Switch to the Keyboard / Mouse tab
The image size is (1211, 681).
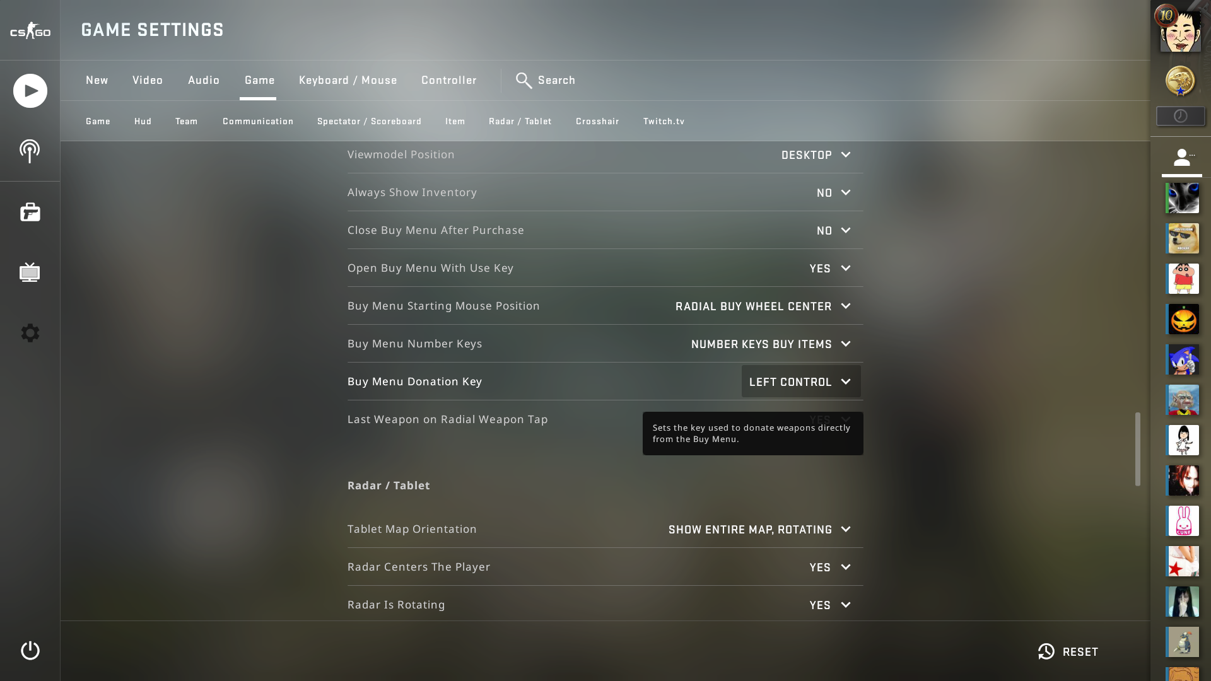(348, 80)
